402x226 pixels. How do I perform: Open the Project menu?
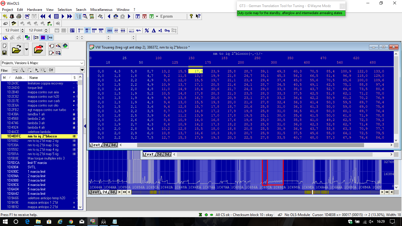coord(8,9)
